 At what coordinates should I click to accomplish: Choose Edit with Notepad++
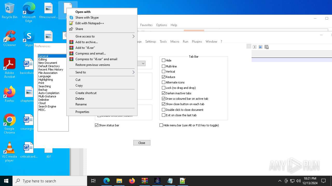coord(102,23)
